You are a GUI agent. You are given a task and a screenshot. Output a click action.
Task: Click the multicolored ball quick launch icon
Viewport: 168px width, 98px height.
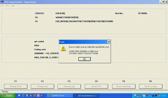click(42, 96)
